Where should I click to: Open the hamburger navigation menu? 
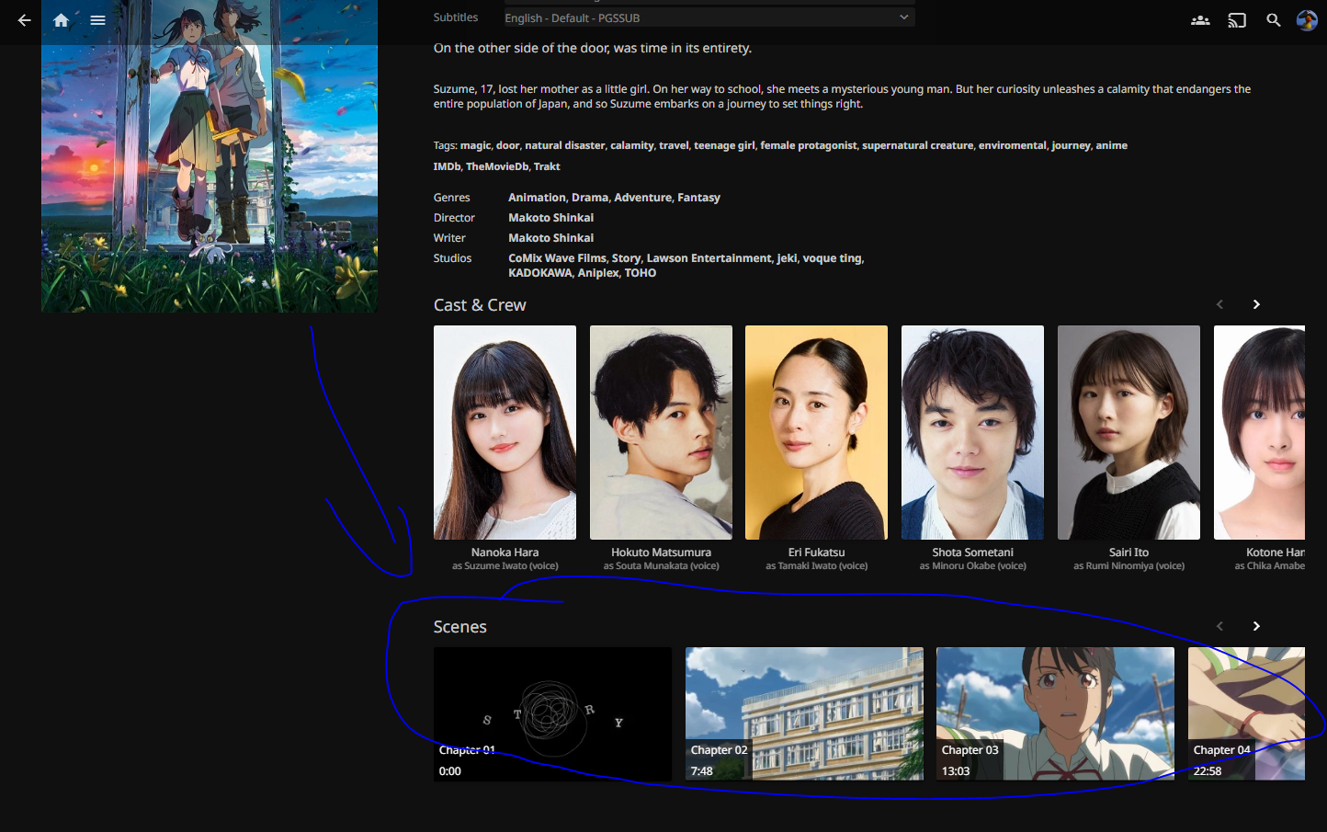[97, 20]
